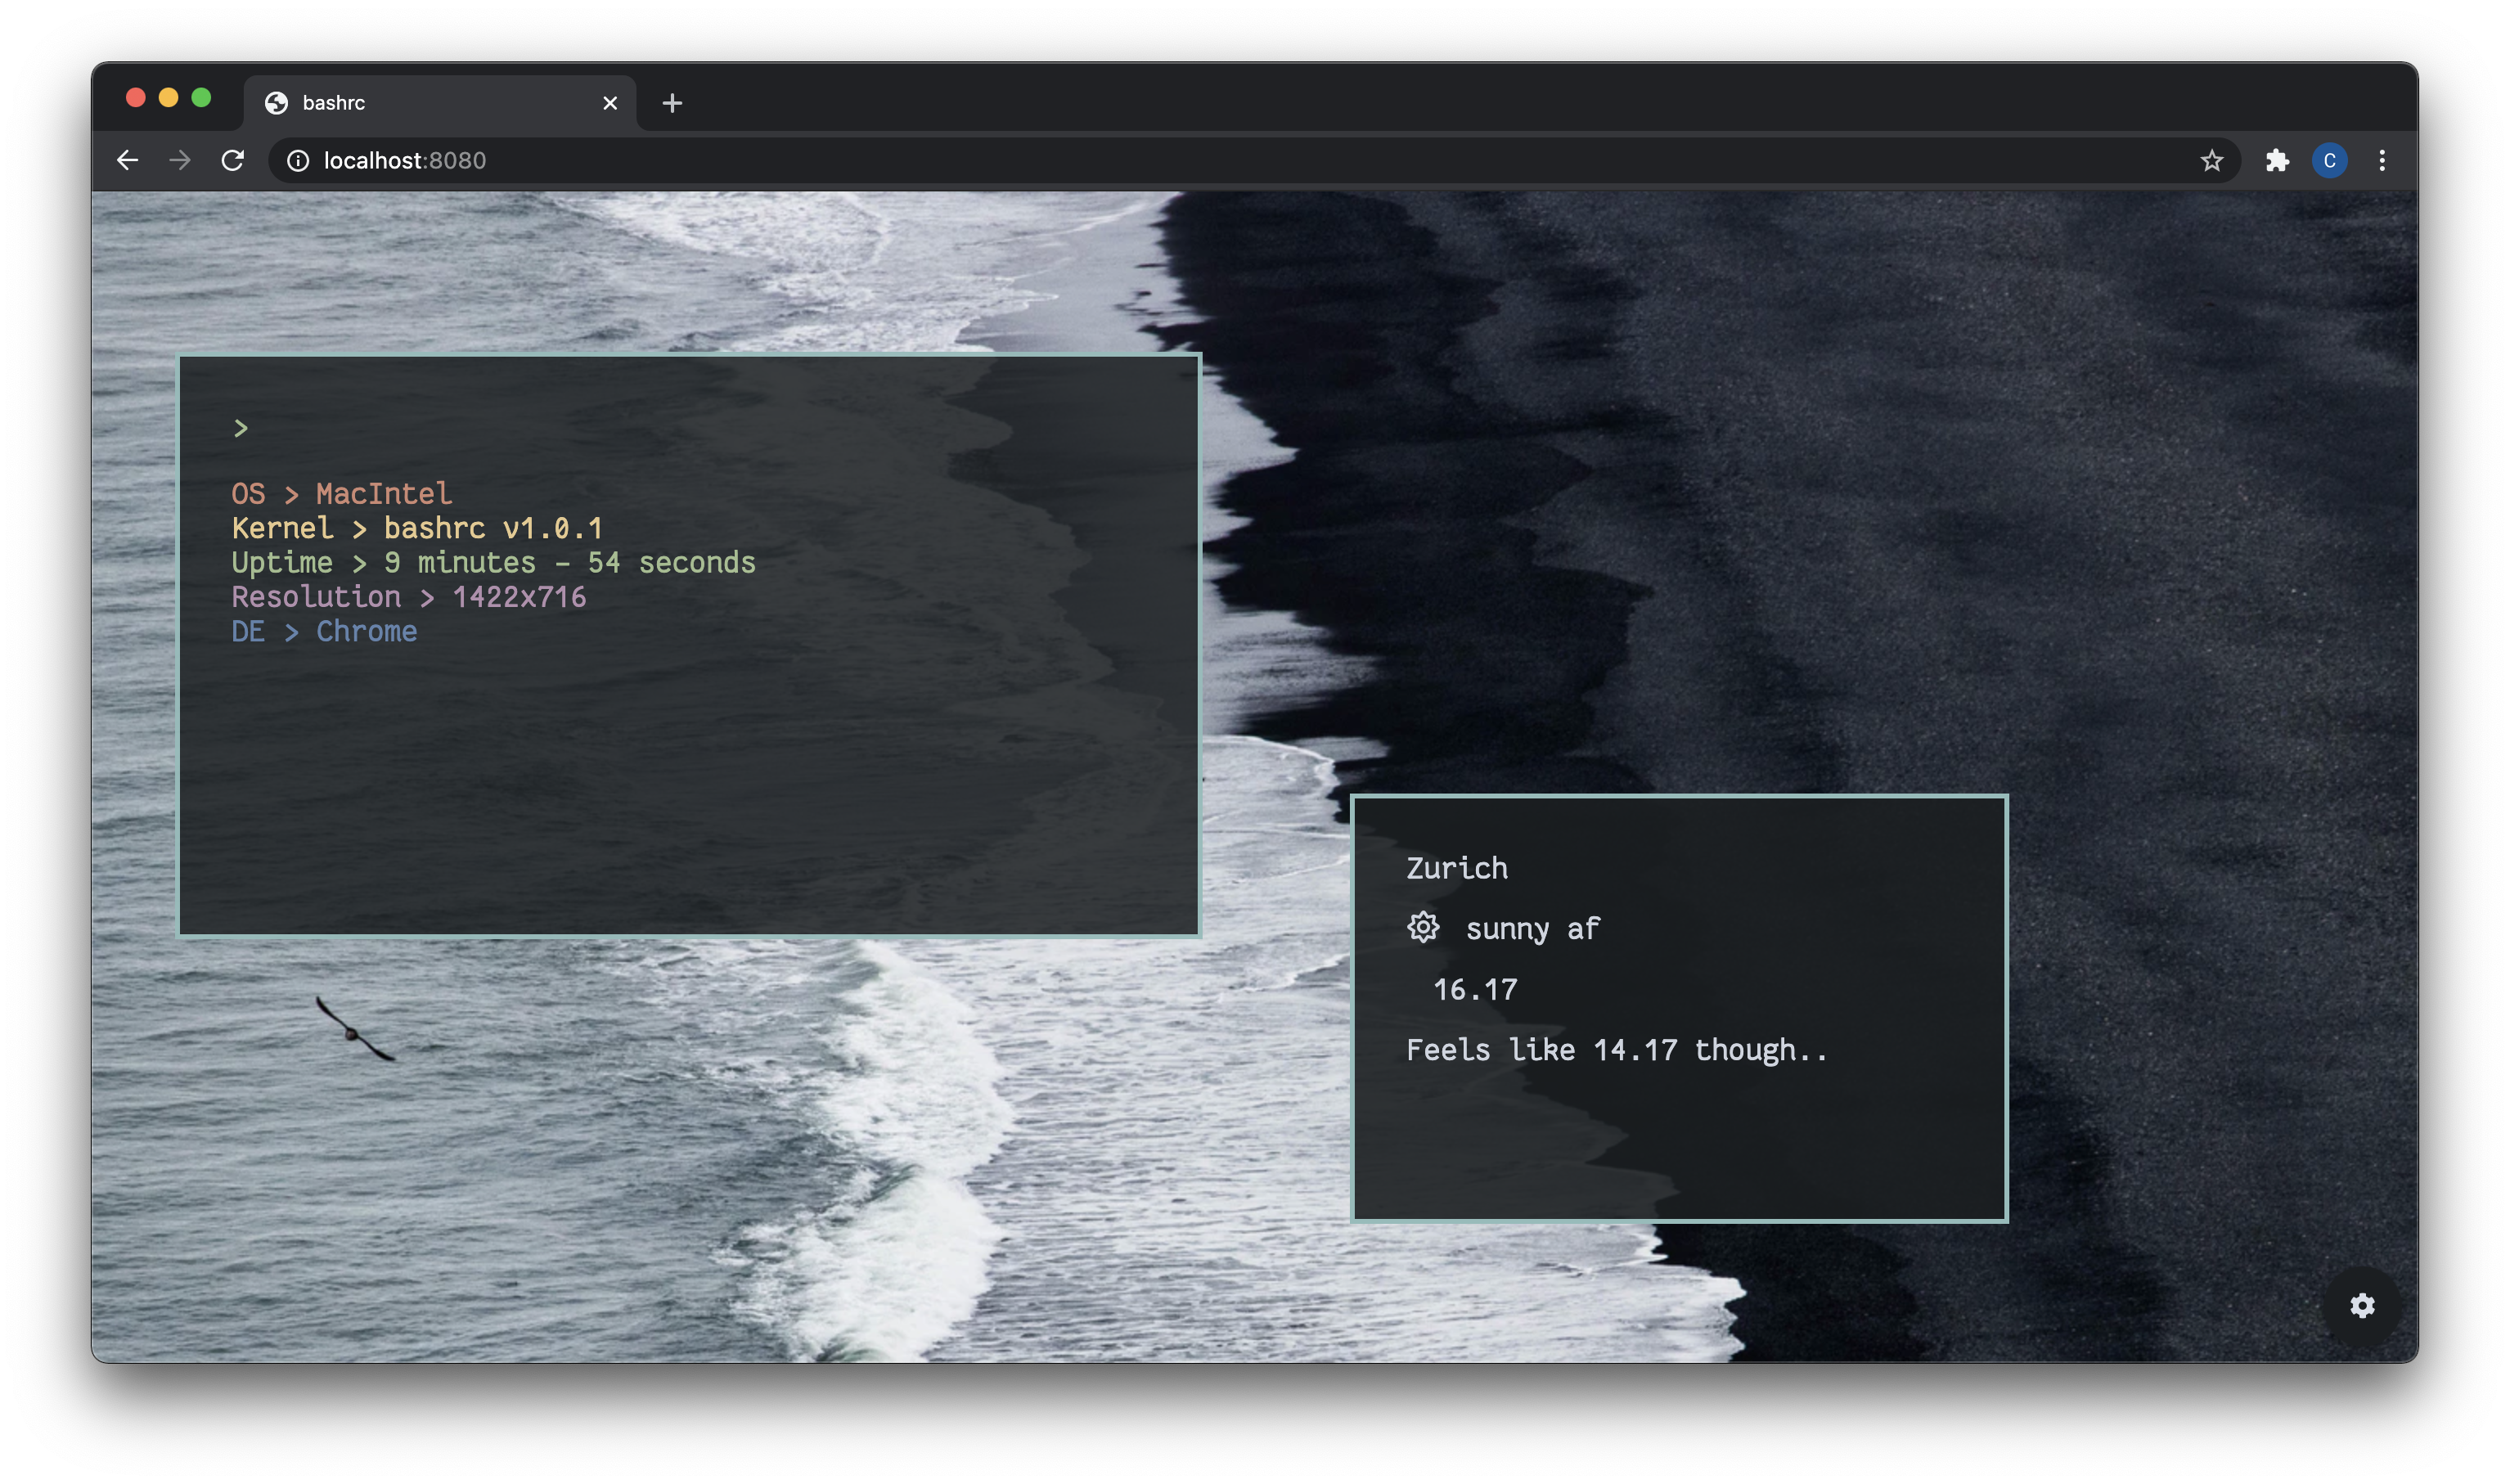Open the Chrome three-dot menu
Viewport: 2510px width, 1484px height.
2382,160
